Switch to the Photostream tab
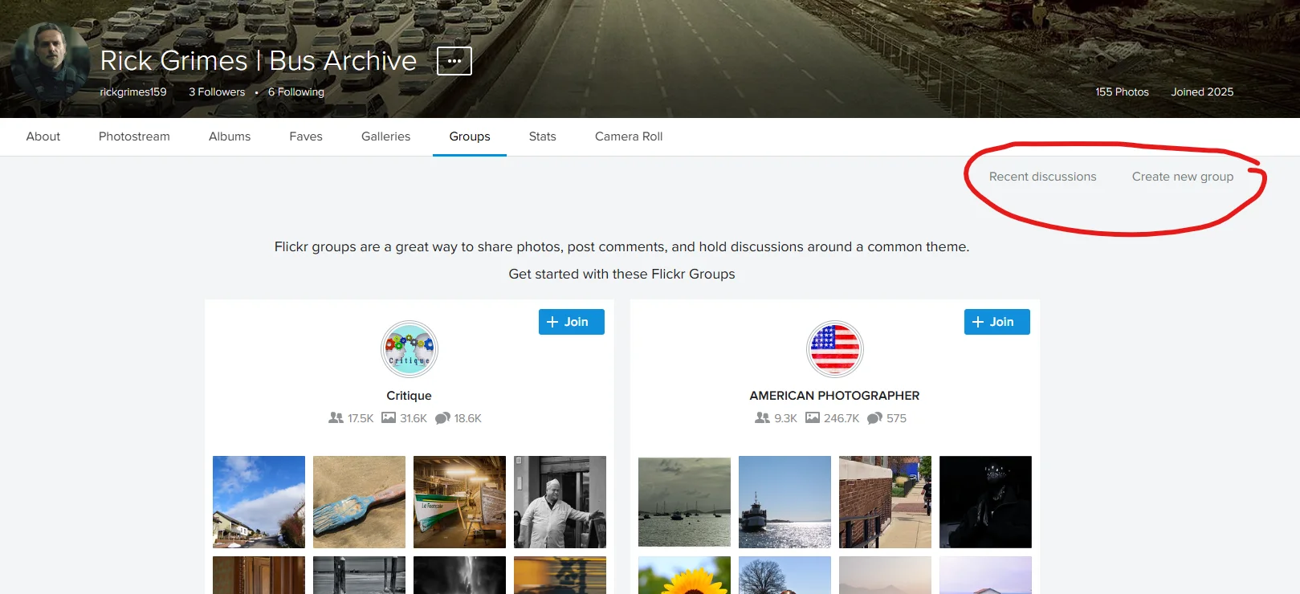 (134, 136)
